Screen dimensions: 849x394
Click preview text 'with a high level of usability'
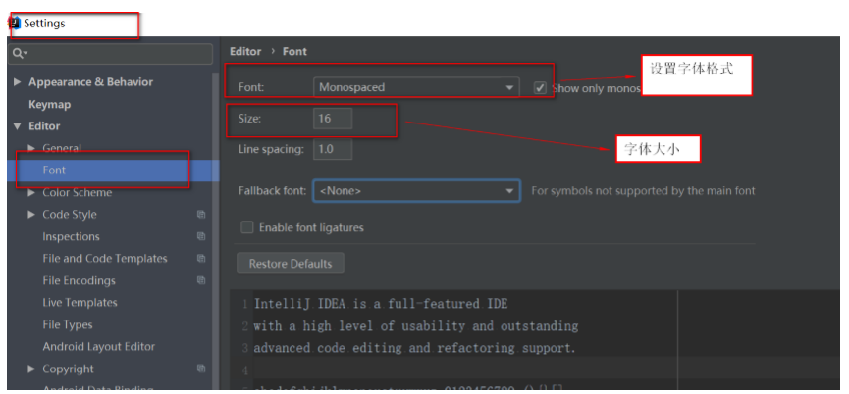[x=359, y=326]
